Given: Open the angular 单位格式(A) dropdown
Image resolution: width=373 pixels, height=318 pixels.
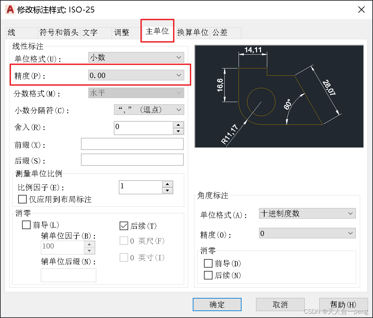Looking at the screenshot, I should (x=307, y=213).
